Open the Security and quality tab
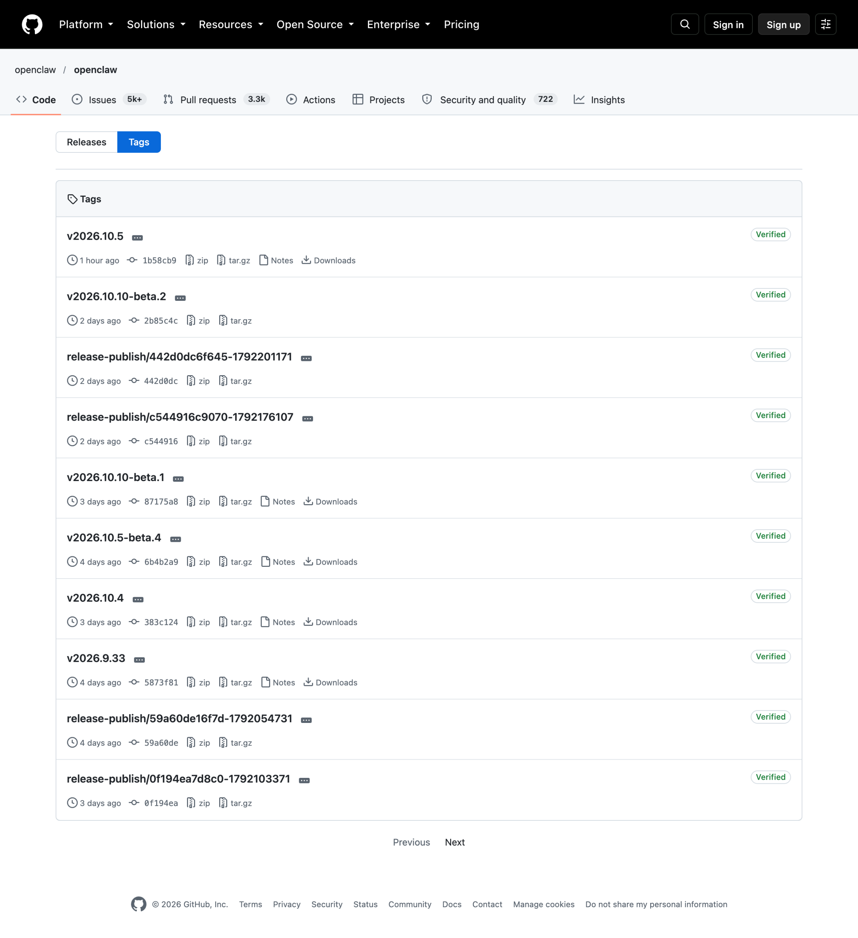Viewport: 858px width, 938px height. point(490,100)
